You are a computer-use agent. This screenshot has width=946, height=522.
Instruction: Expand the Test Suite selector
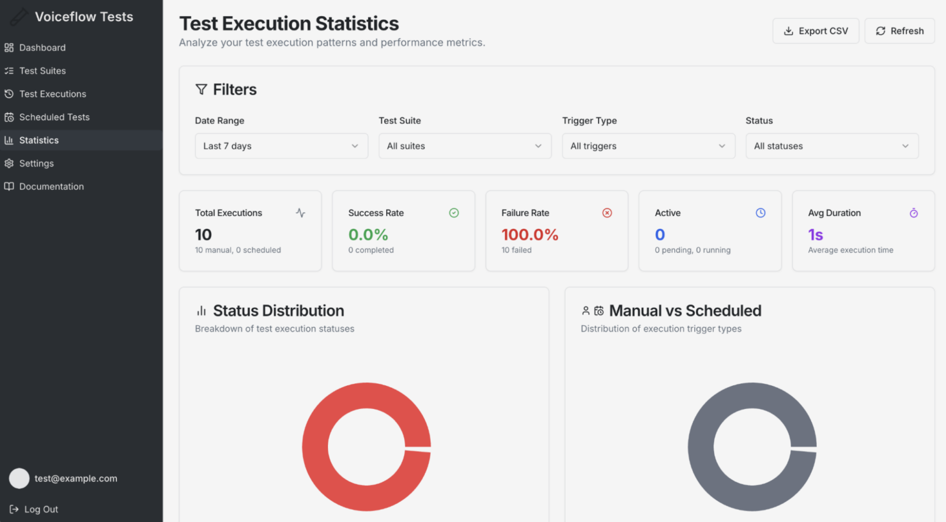[x=465, y=146]
